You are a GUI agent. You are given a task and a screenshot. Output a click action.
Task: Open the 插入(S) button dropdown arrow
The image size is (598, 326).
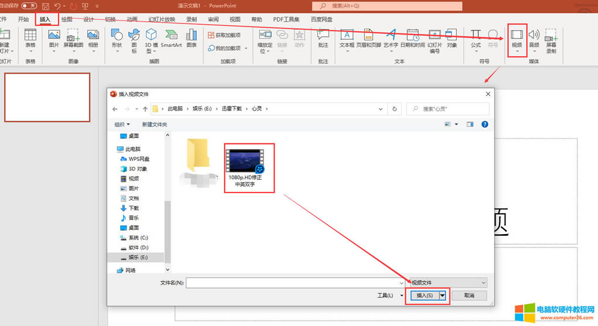tap(443, 296)
